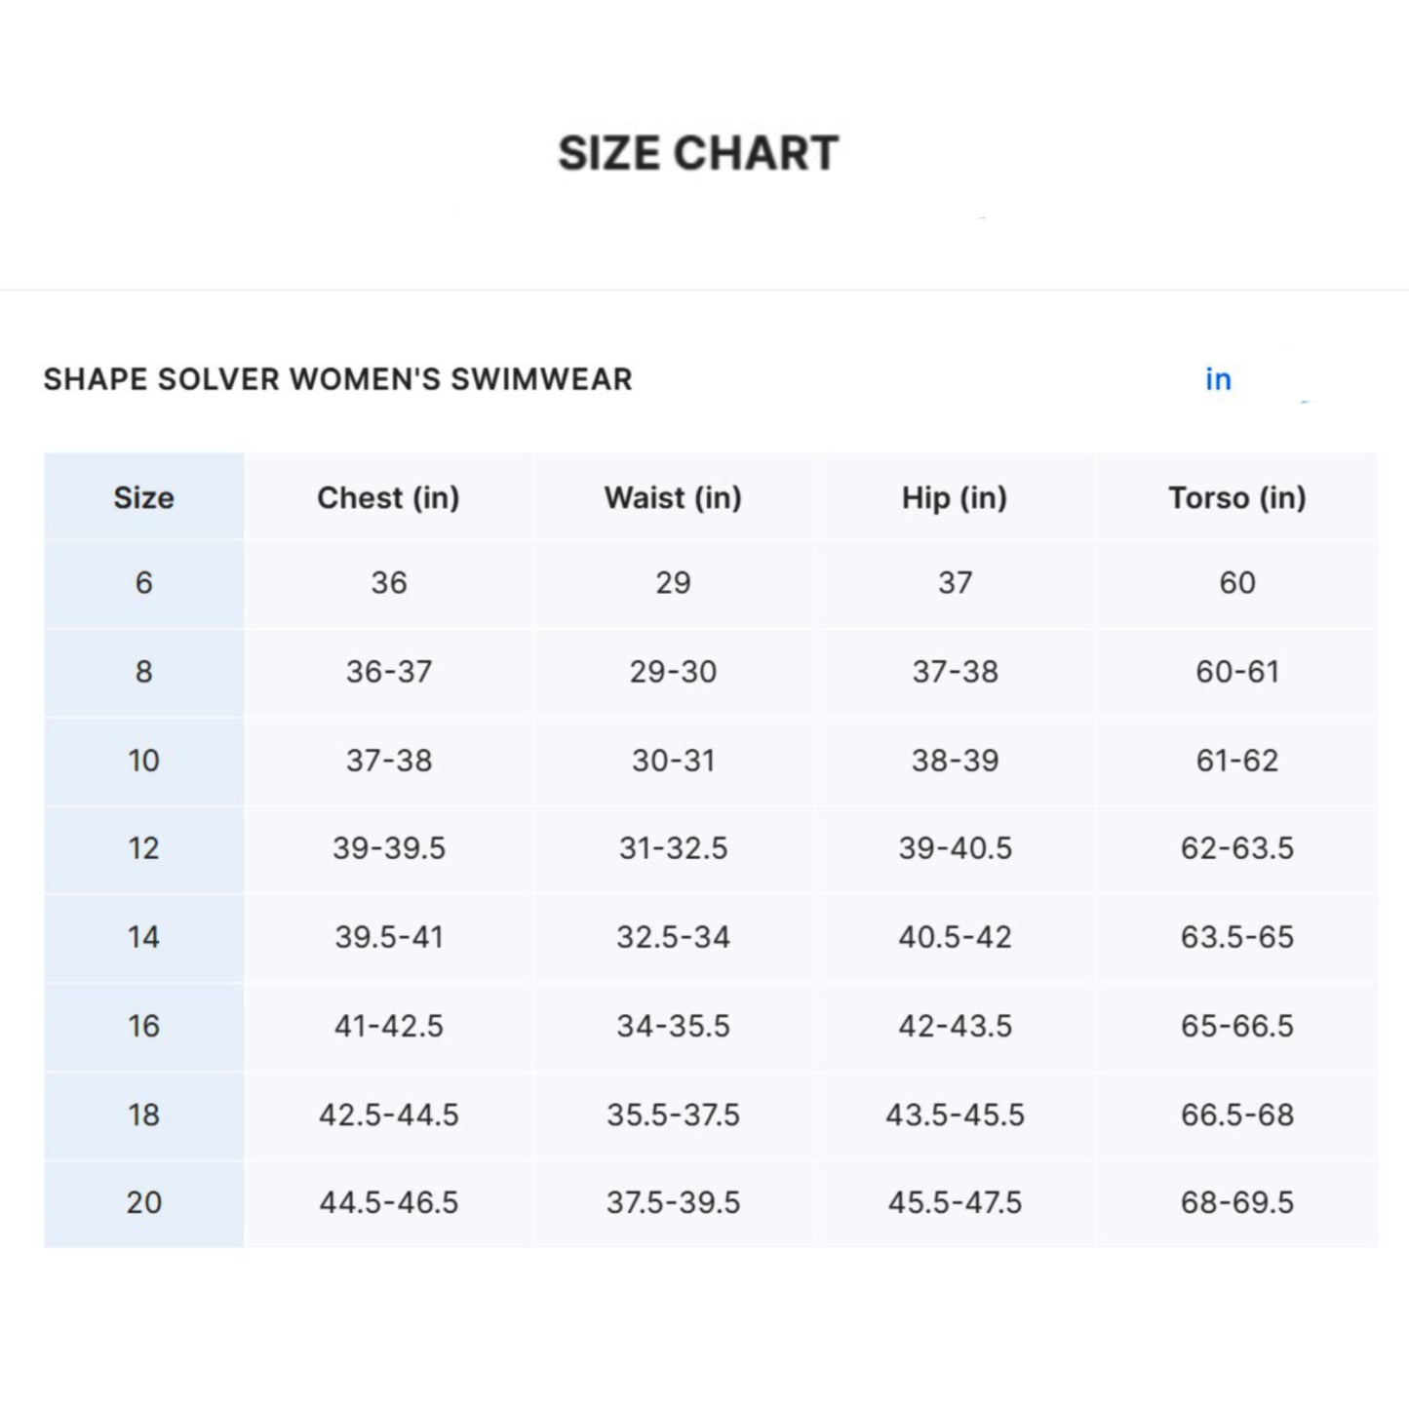Click the SIZE CHART heading

[698, 153]
